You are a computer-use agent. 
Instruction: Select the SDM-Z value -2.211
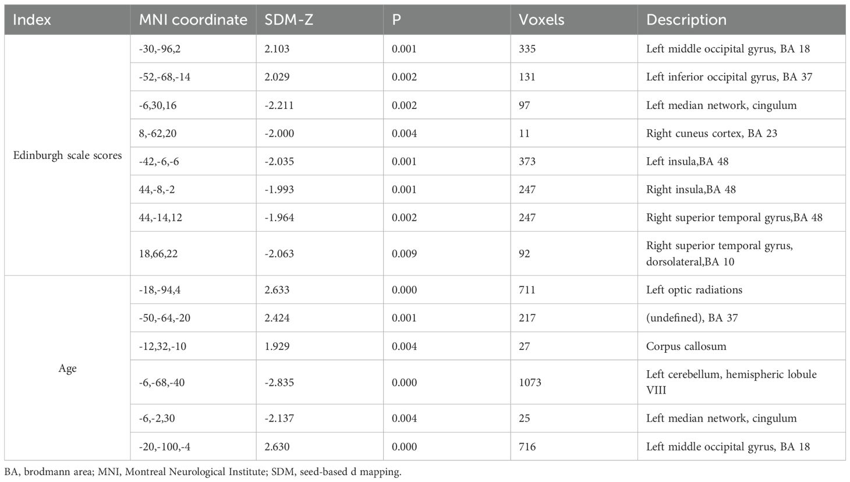(x=279, y=105)
